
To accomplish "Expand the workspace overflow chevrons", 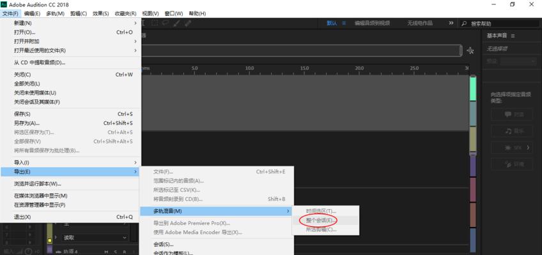I will click(451, 23).
